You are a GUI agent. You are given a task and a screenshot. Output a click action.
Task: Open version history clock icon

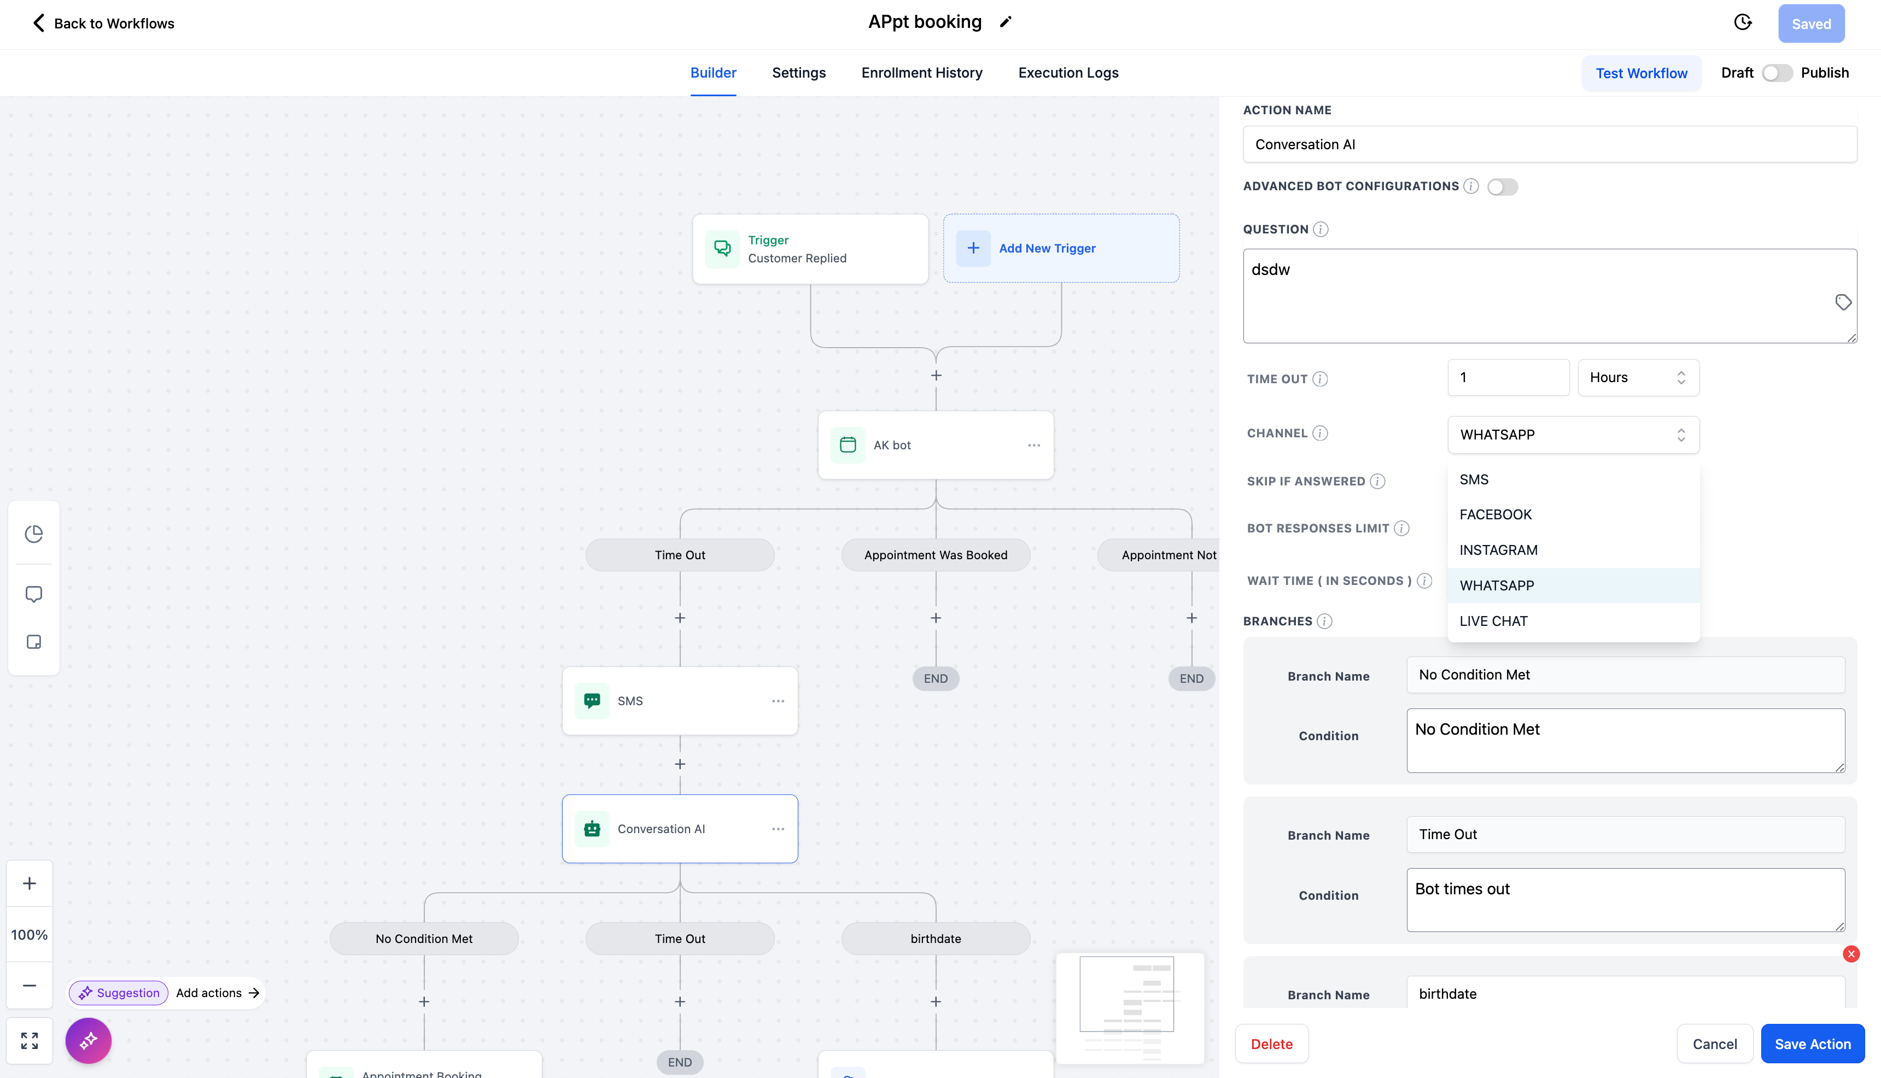click(x=1743, y=22)
